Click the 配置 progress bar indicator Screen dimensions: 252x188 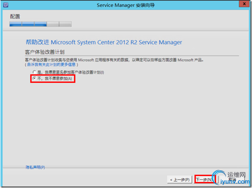[40, 24]
